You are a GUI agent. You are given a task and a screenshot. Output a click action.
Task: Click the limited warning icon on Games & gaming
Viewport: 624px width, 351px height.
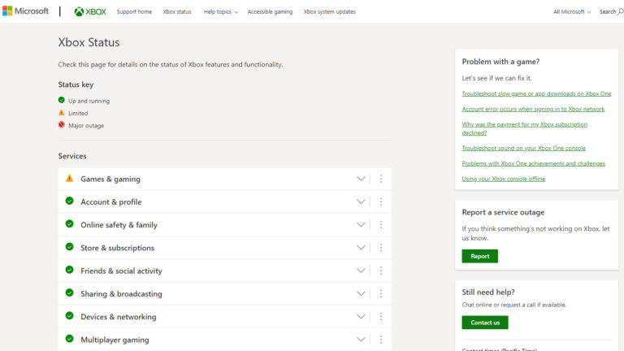tap(69, 178)
